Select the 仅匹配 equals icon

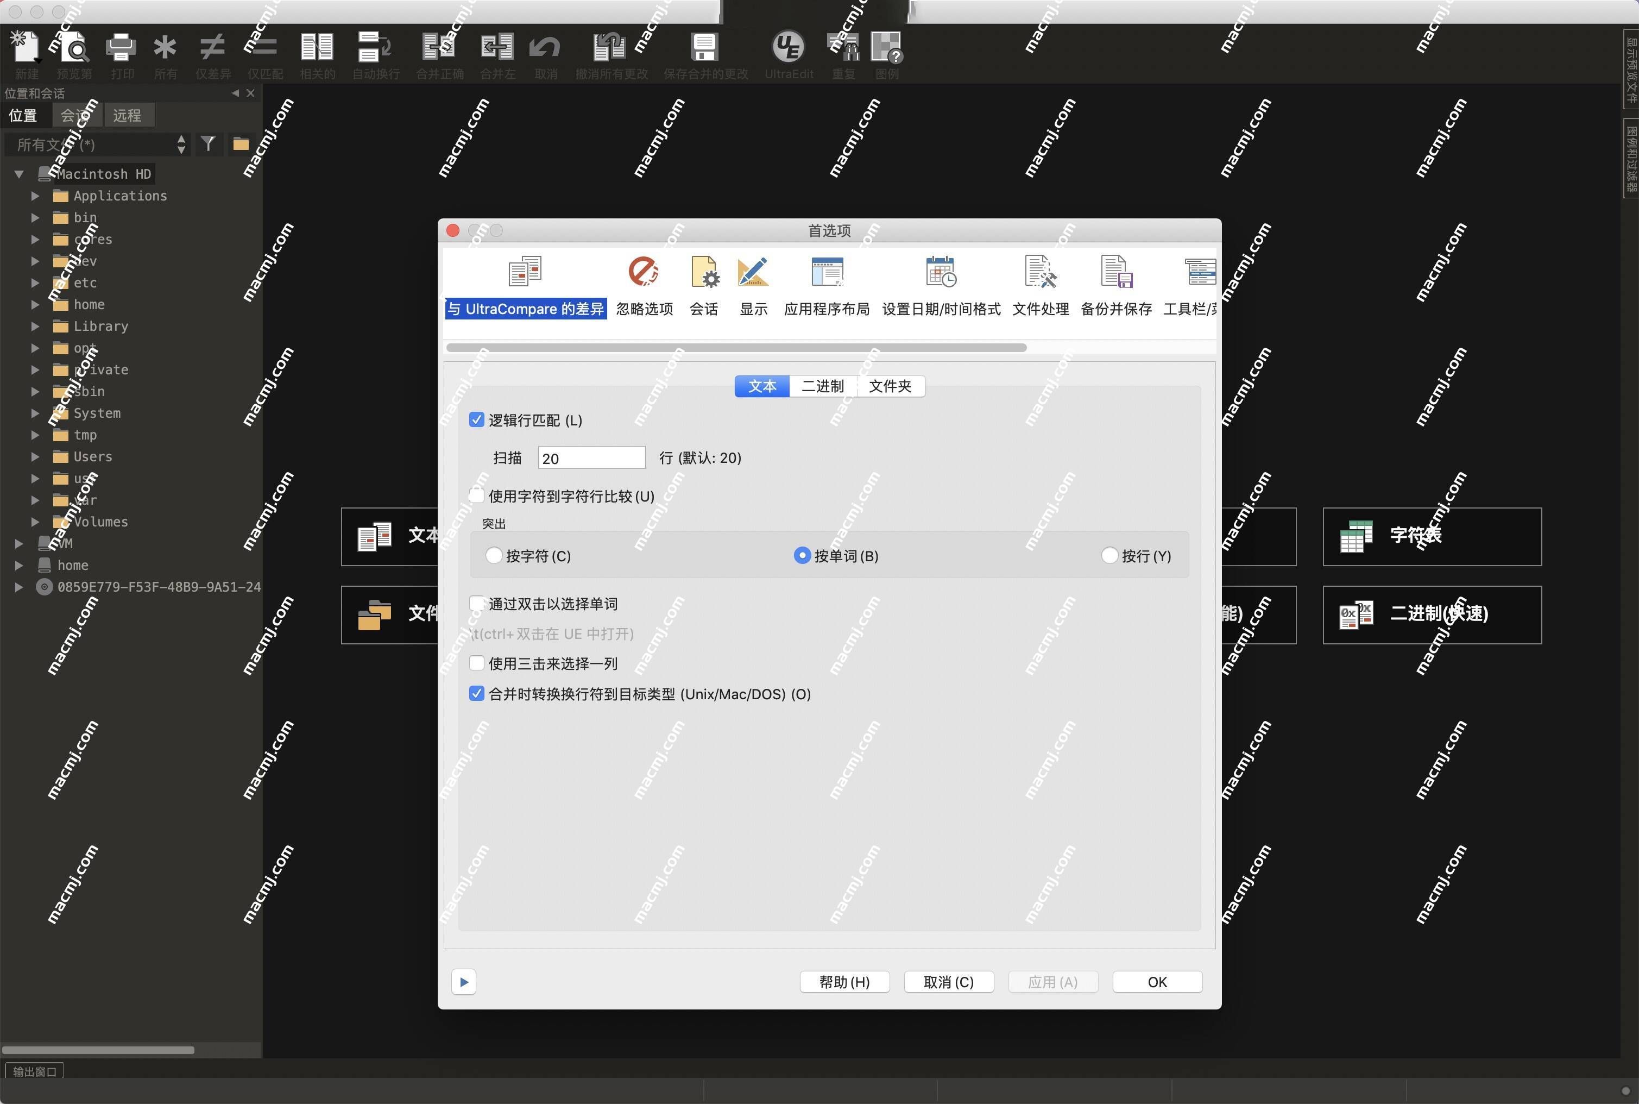click(x=264, y=47)
